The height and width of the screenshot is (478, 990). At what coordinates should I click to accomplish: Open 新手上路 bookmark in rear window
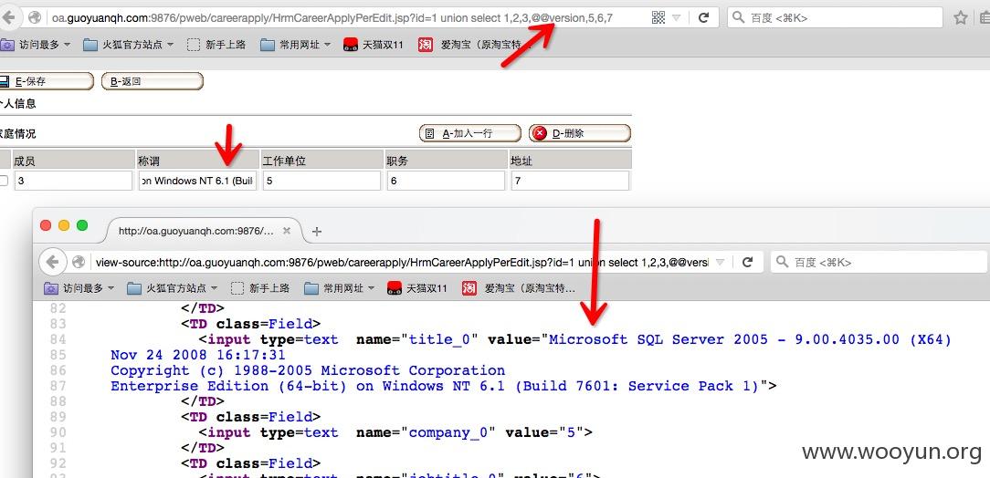pos(216,45)
